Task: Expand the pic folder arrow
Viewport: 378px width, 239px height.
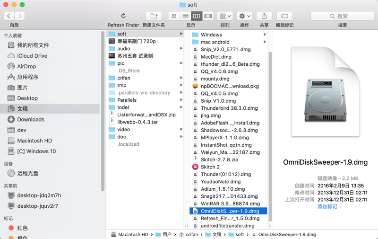Action: 181,63
